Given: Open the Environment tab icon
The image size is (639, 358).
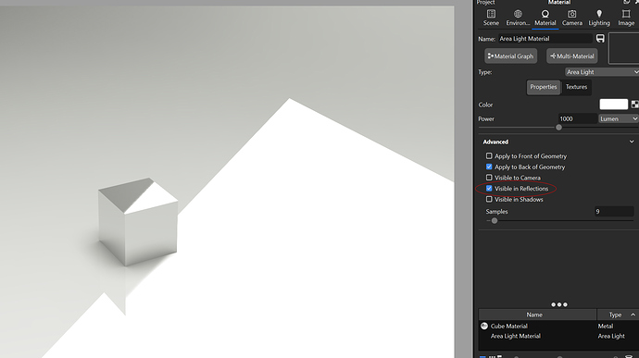Looking at the screenshot, I should [518, 14].
